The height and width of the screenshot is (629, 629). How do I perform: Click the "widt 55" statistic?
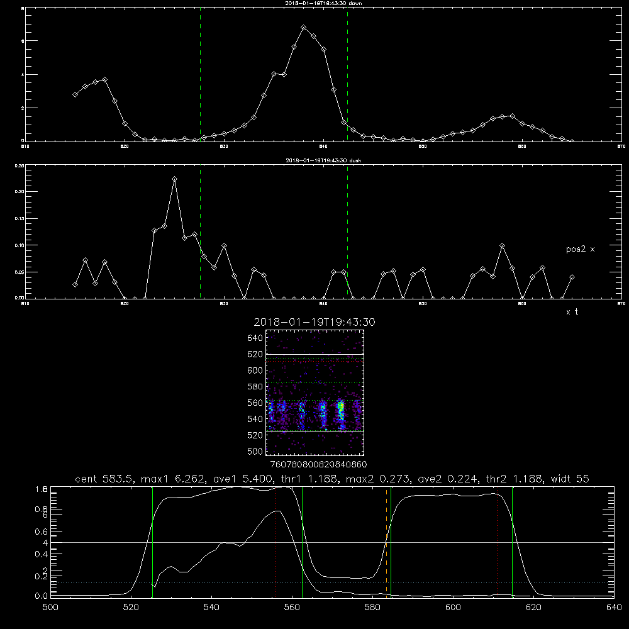click(x=570, y=479)
